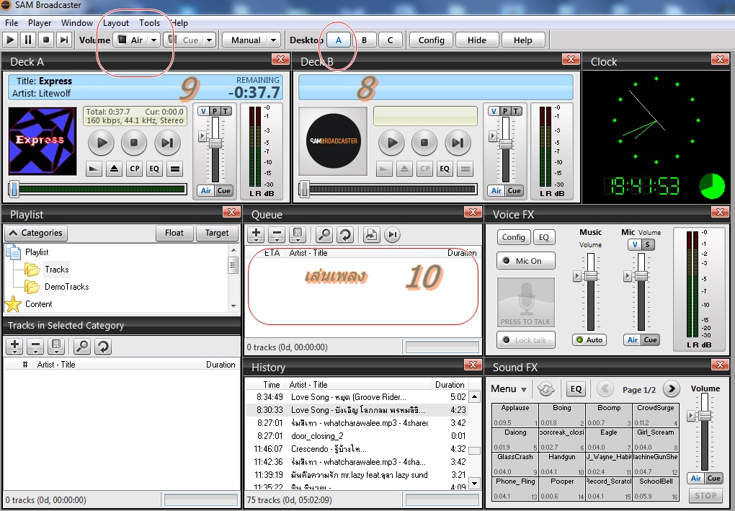Click minus icon in Tracks in Selected Category
735x511 pixels.
tap(35, 347)
